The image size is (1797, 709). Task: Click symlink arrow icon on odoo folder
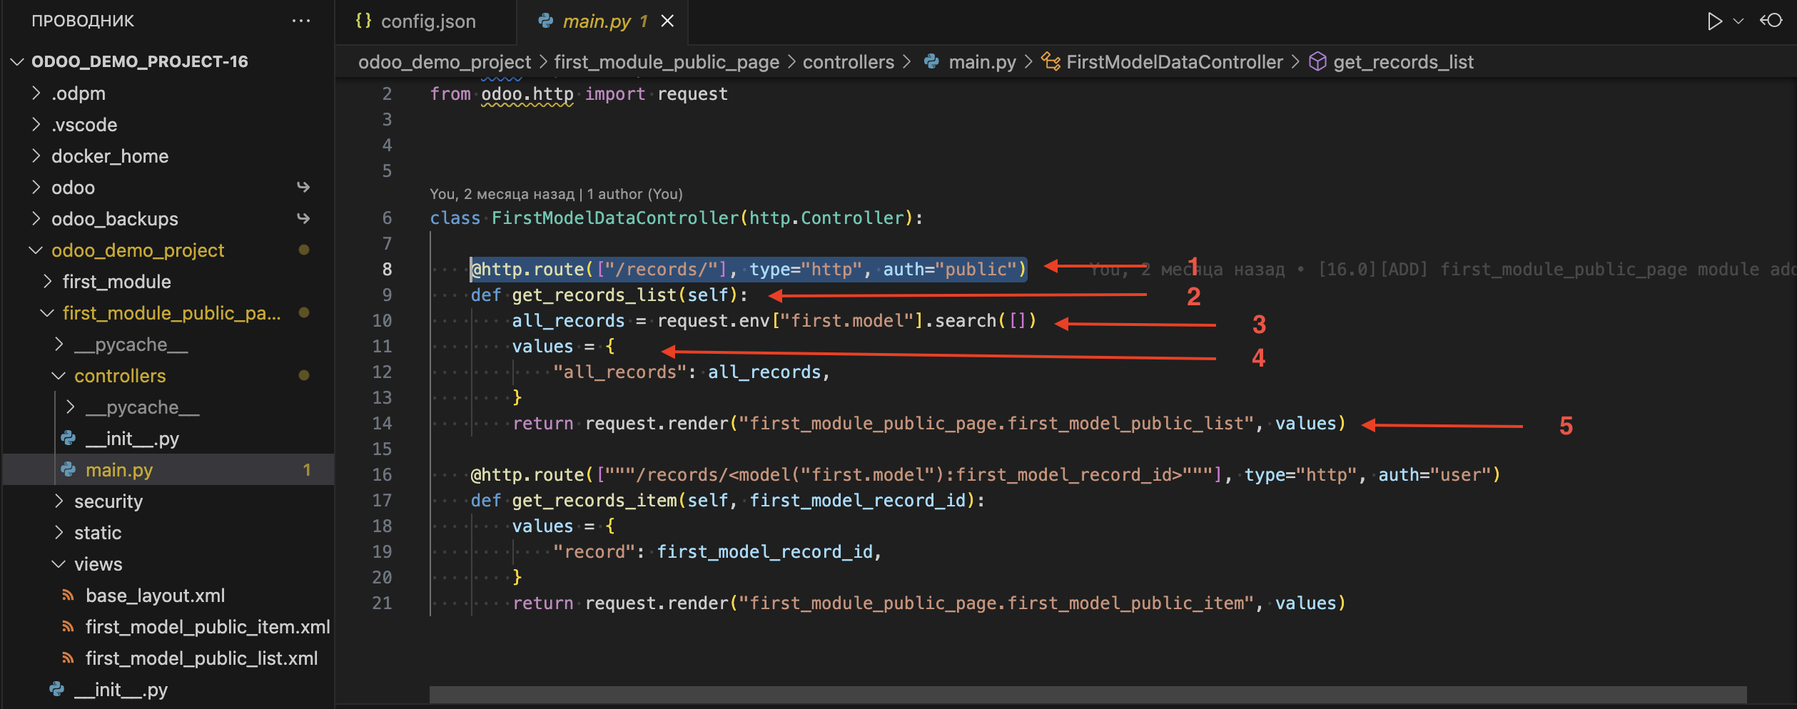303,187
